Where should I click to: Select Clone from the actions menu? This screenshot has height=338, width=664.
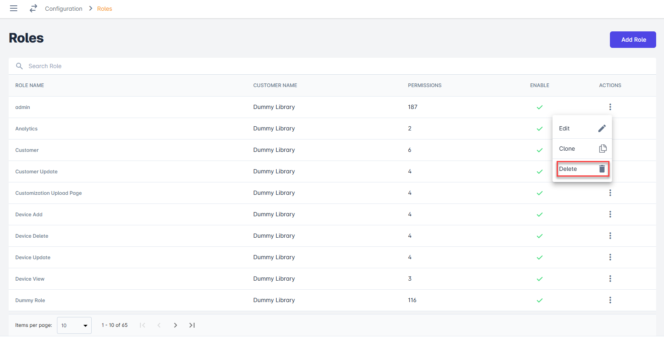567,149
